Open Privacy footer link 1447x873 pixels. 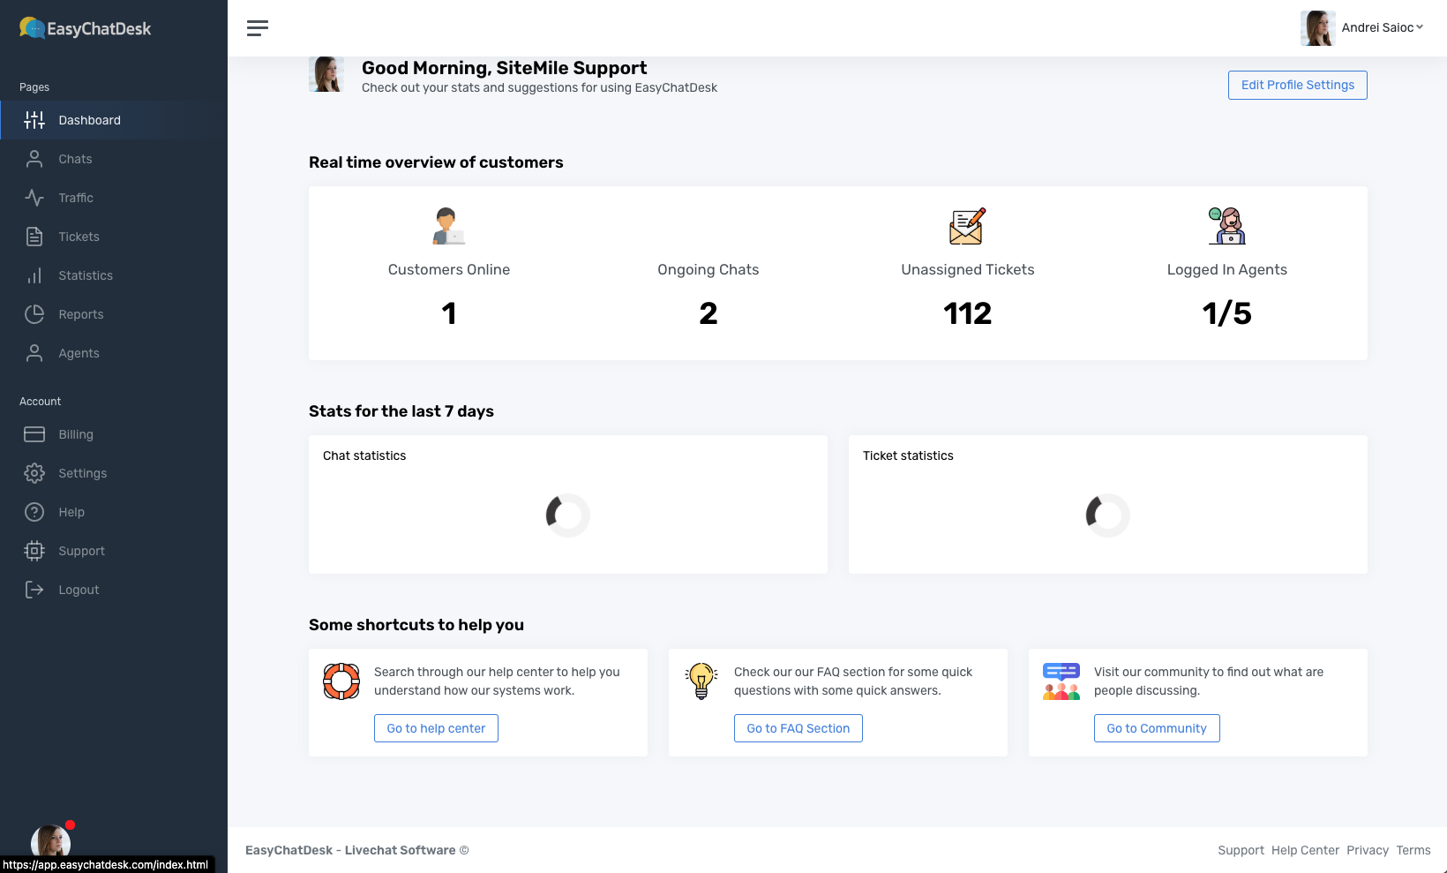coord(1368,850)
